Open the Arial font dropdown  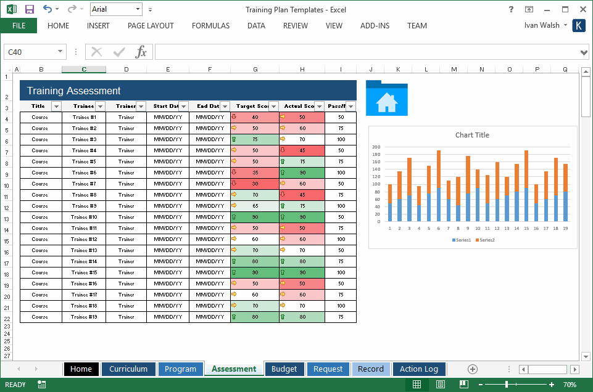(x=139, y=9)
